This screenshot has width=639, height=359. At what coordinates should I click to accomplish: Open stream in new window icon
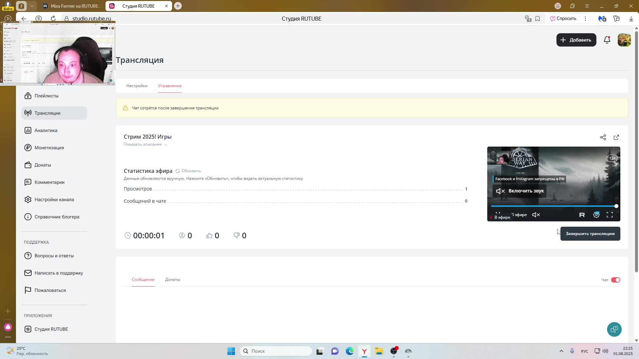[x=616, y=137]
